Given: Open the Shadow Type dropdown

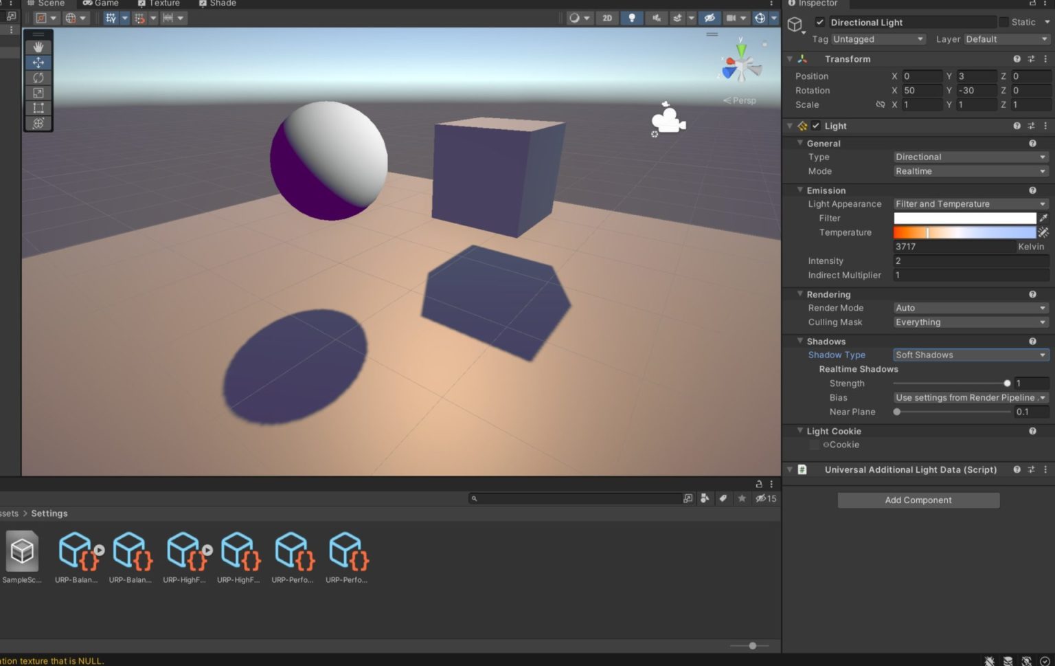Looking at the screenshot, I should (x=969, y=355).
